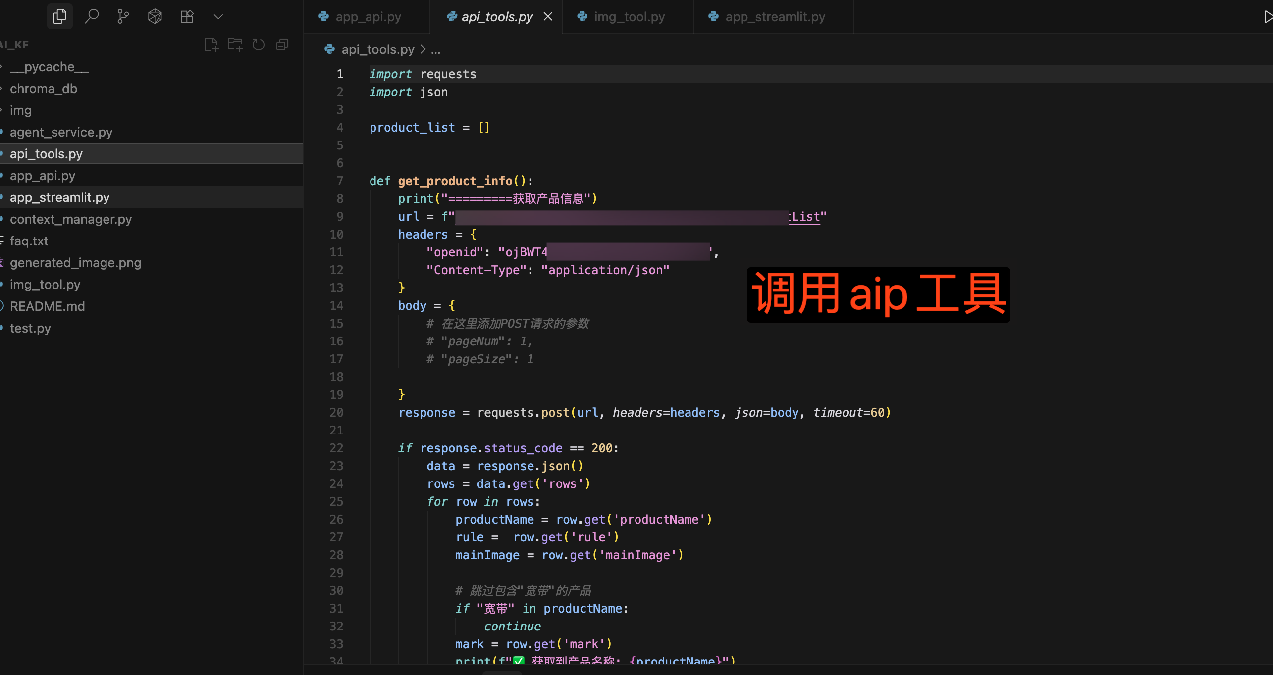Viewport: 1273px width, 675px height.
Task: Refresh the Explorer file list
Action: click(x=258, y=44)
